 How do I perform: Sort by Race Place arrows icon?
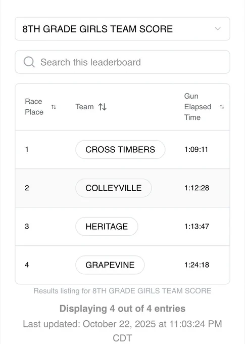(54, 107)
